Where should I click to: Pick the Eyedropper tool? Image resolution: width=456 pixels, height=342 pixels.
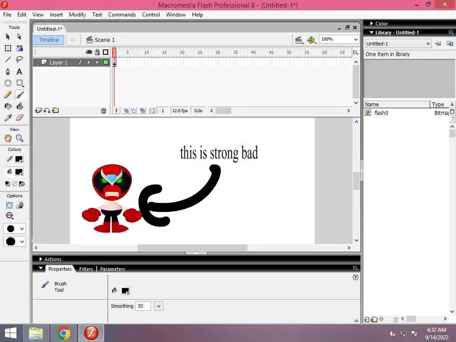(8, 118)
